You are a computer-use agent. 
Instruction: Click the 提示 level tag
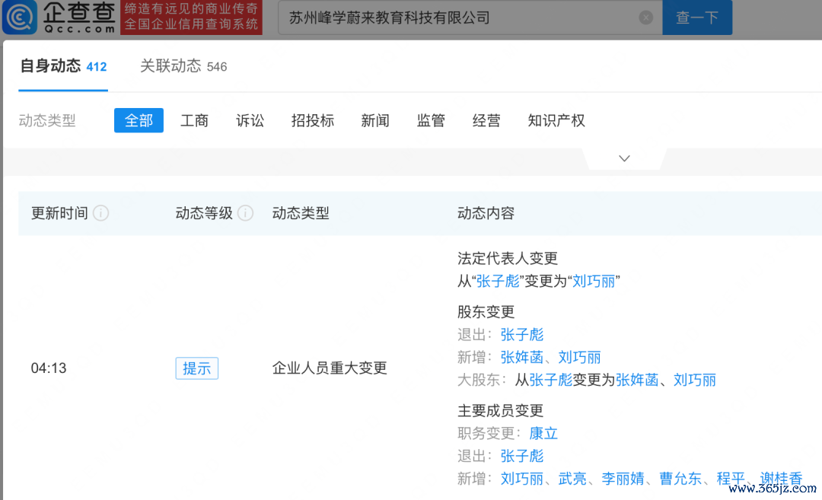(x=196, y=368)
